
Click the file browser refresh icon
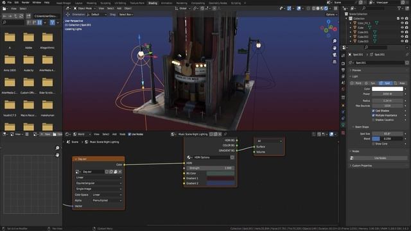[21, 16]
